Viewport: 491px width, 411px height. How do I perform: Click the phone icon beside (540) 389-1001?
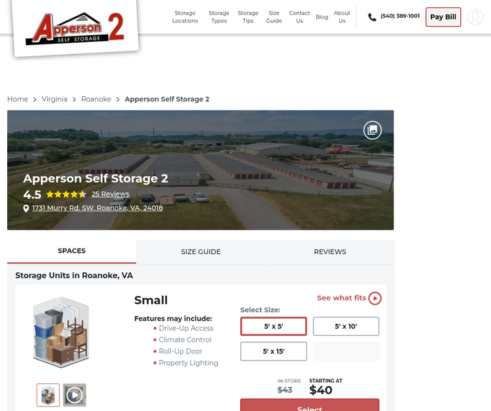click(372, 17)
